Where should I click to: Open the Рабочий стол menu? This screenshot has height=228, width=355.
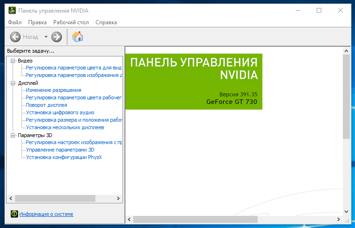coord(71,22)
